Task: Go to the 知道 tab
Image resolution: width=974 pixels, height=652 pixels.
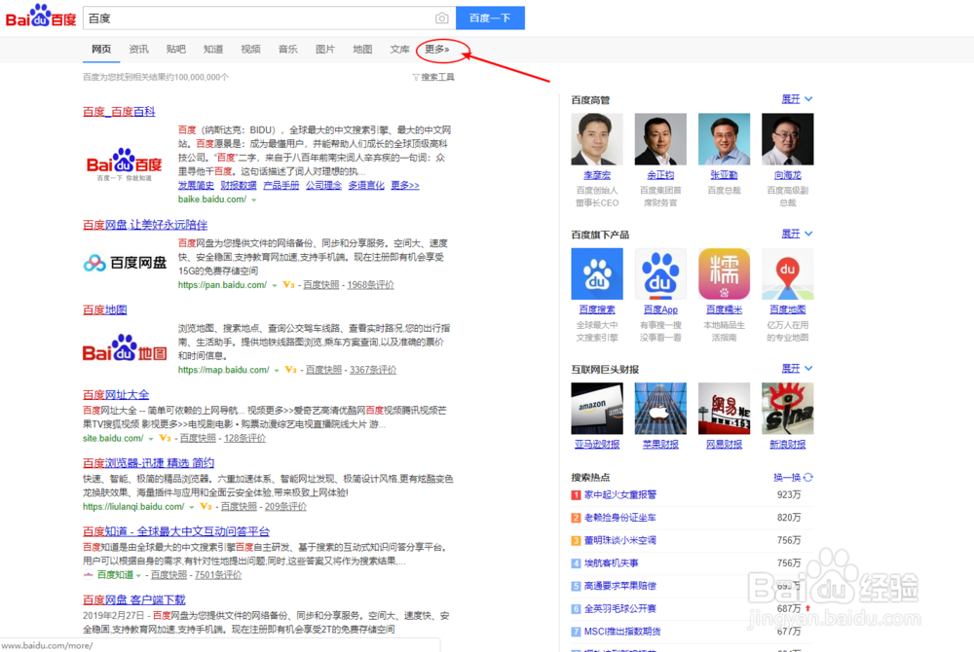Action: (213, 49)
